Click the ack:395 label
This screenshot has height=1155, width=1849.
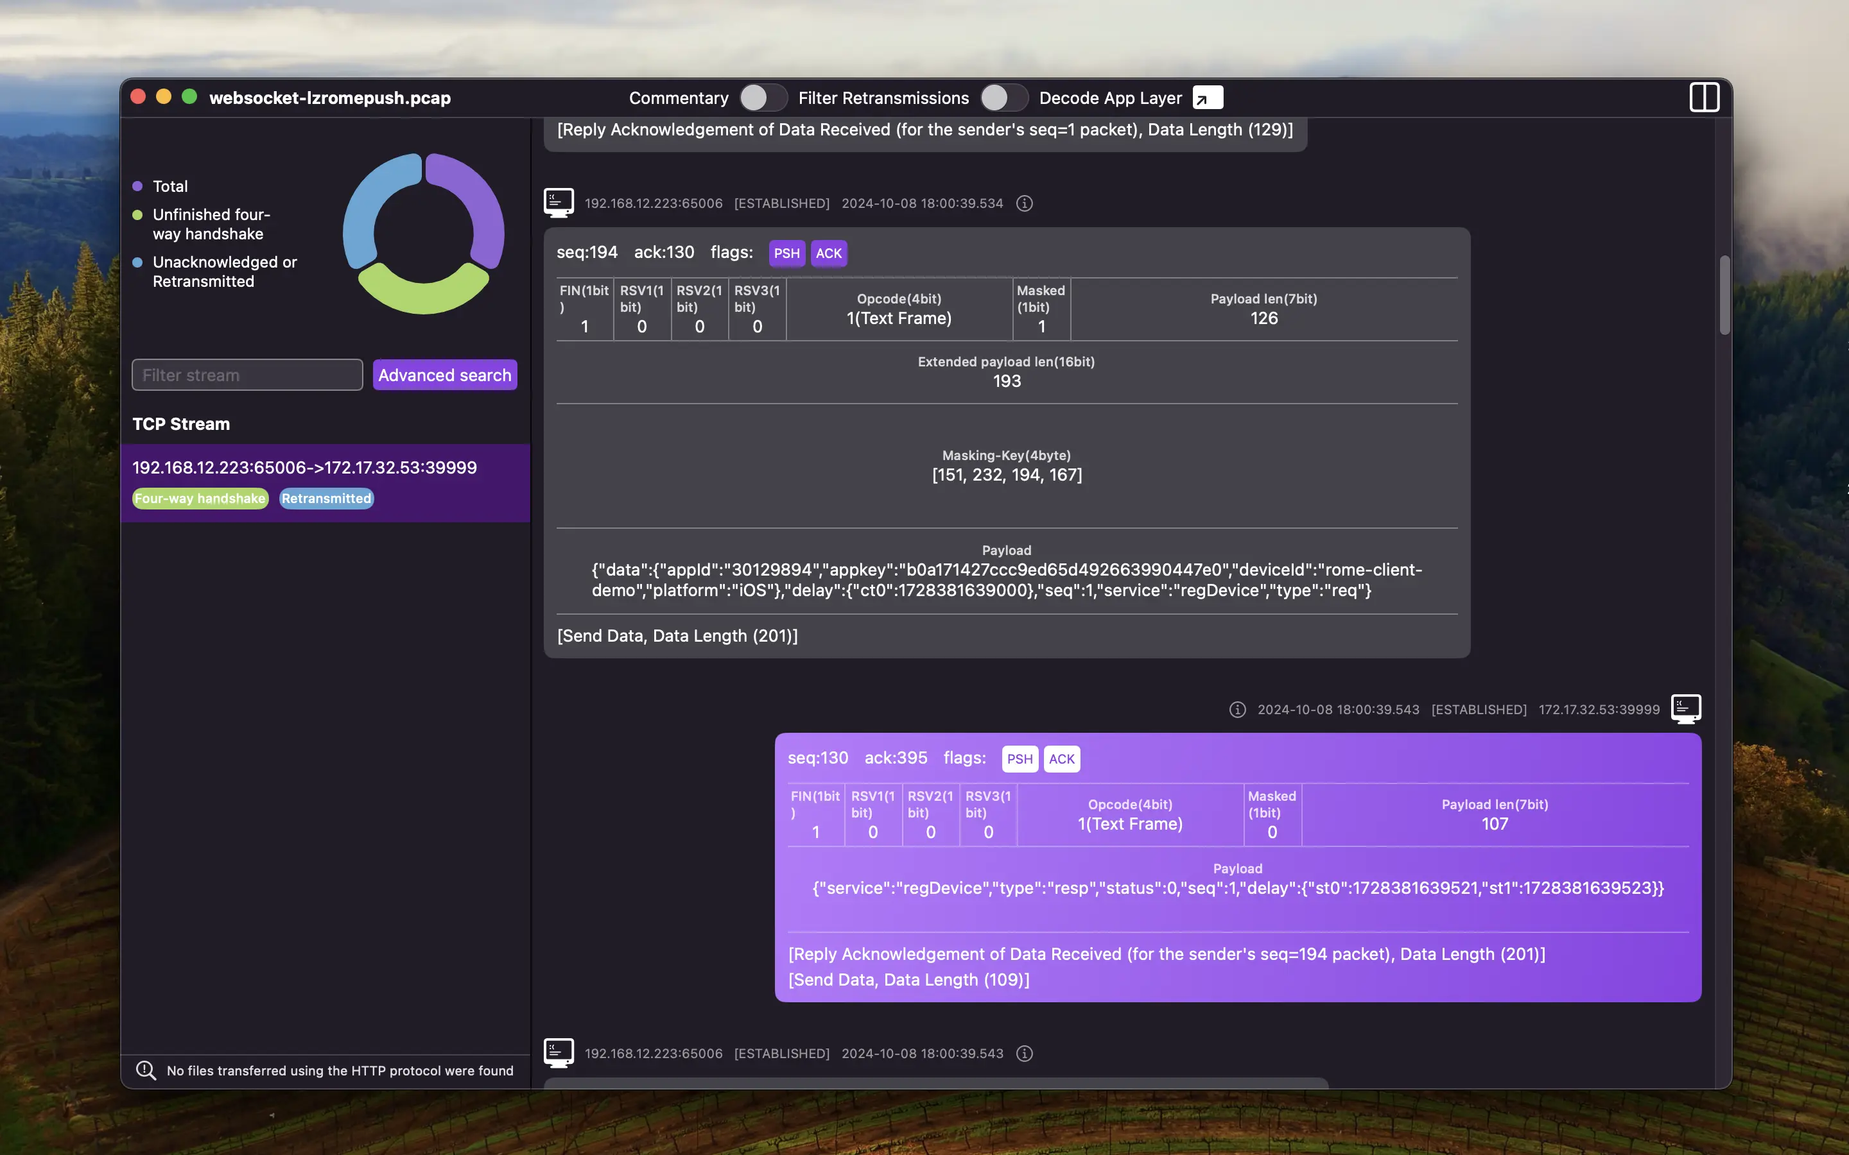896,758
